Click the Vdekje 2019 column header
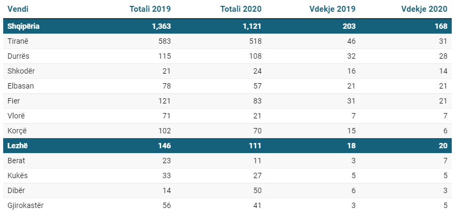 (x=332, y=9)
